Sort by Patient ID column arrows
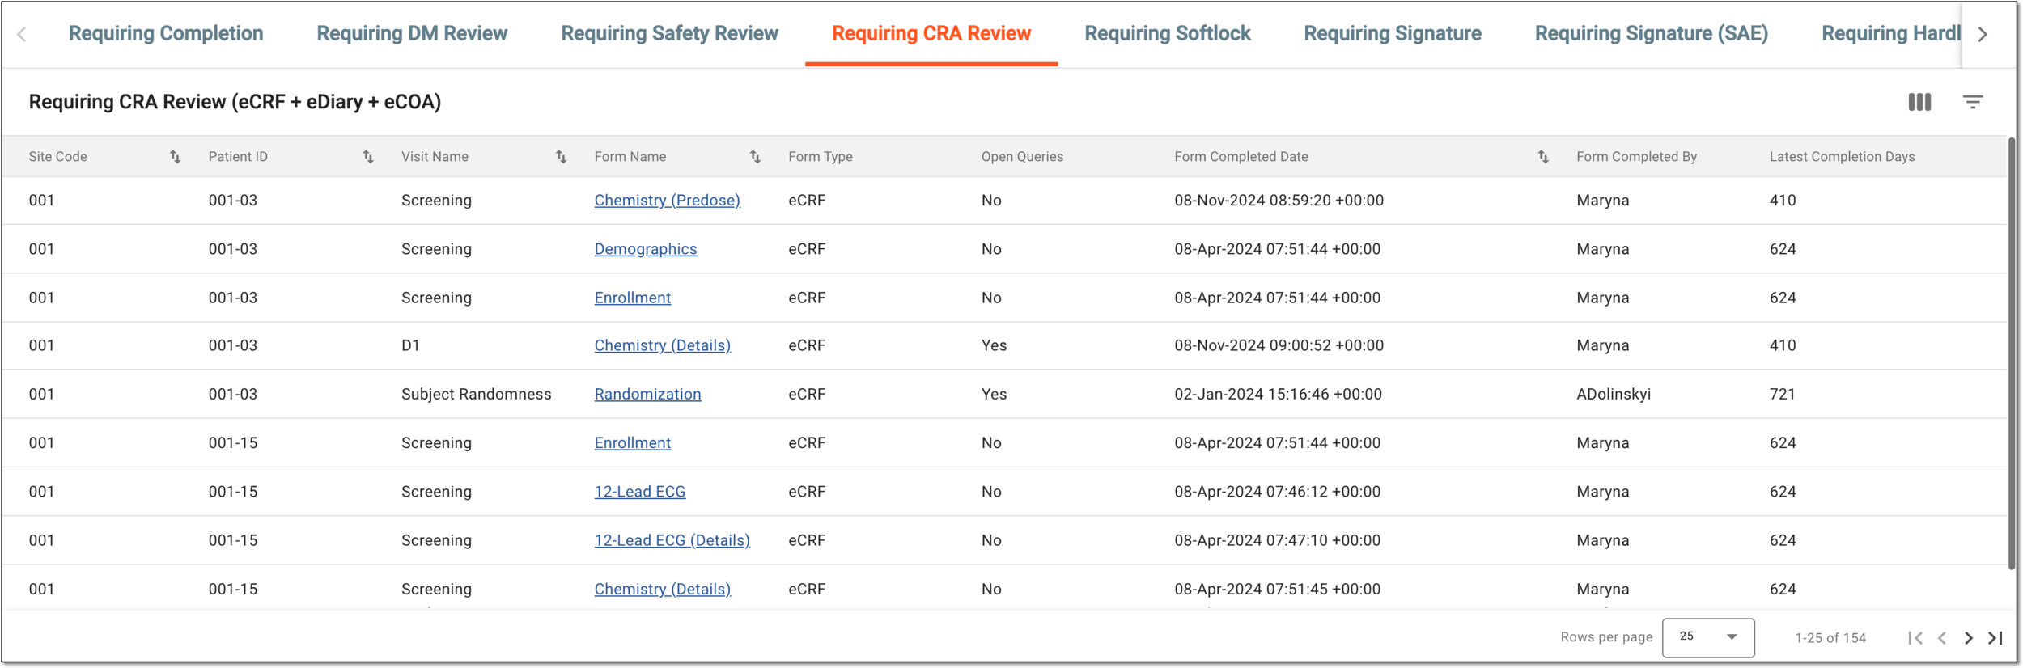Screen dimensions: 2023x668 point(368,157)
